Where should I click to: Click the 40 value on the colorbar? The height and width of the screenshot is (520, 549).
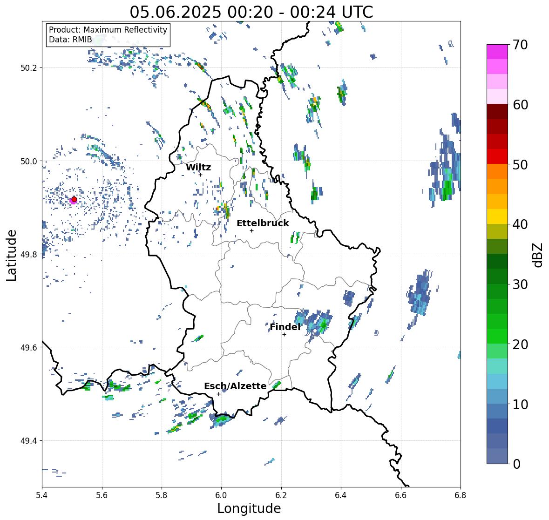[520, 224]
